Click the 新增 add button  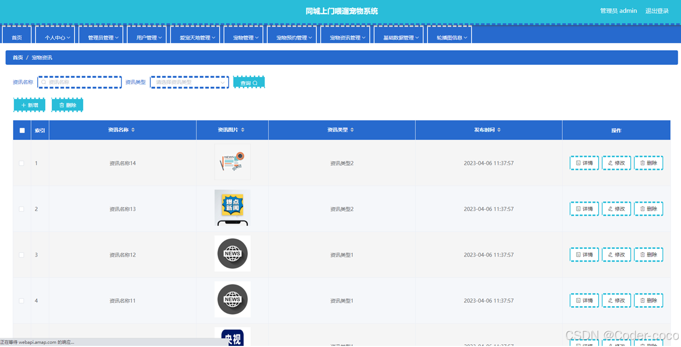click(x=29, y=105)
